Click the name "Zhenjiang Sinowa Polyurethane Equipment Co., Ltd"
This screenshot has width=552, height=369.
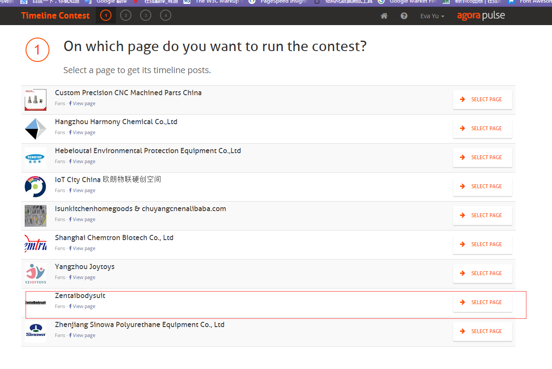[140, 325]
